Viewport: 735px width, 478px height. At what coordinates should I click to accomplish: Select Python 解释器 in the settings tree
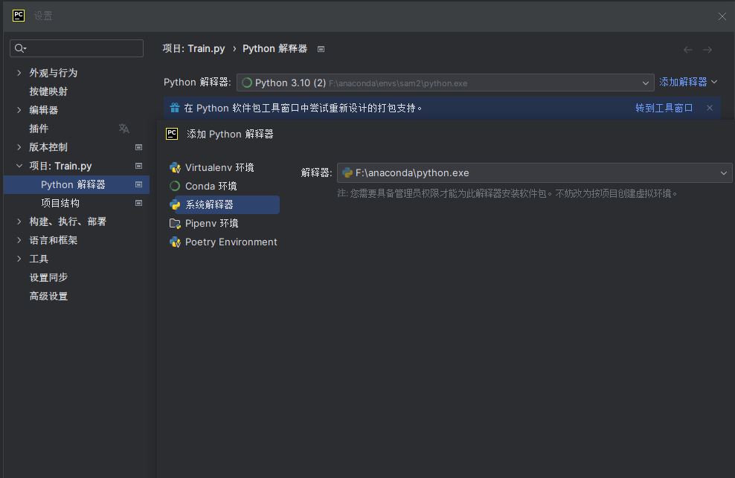[77, 184]
